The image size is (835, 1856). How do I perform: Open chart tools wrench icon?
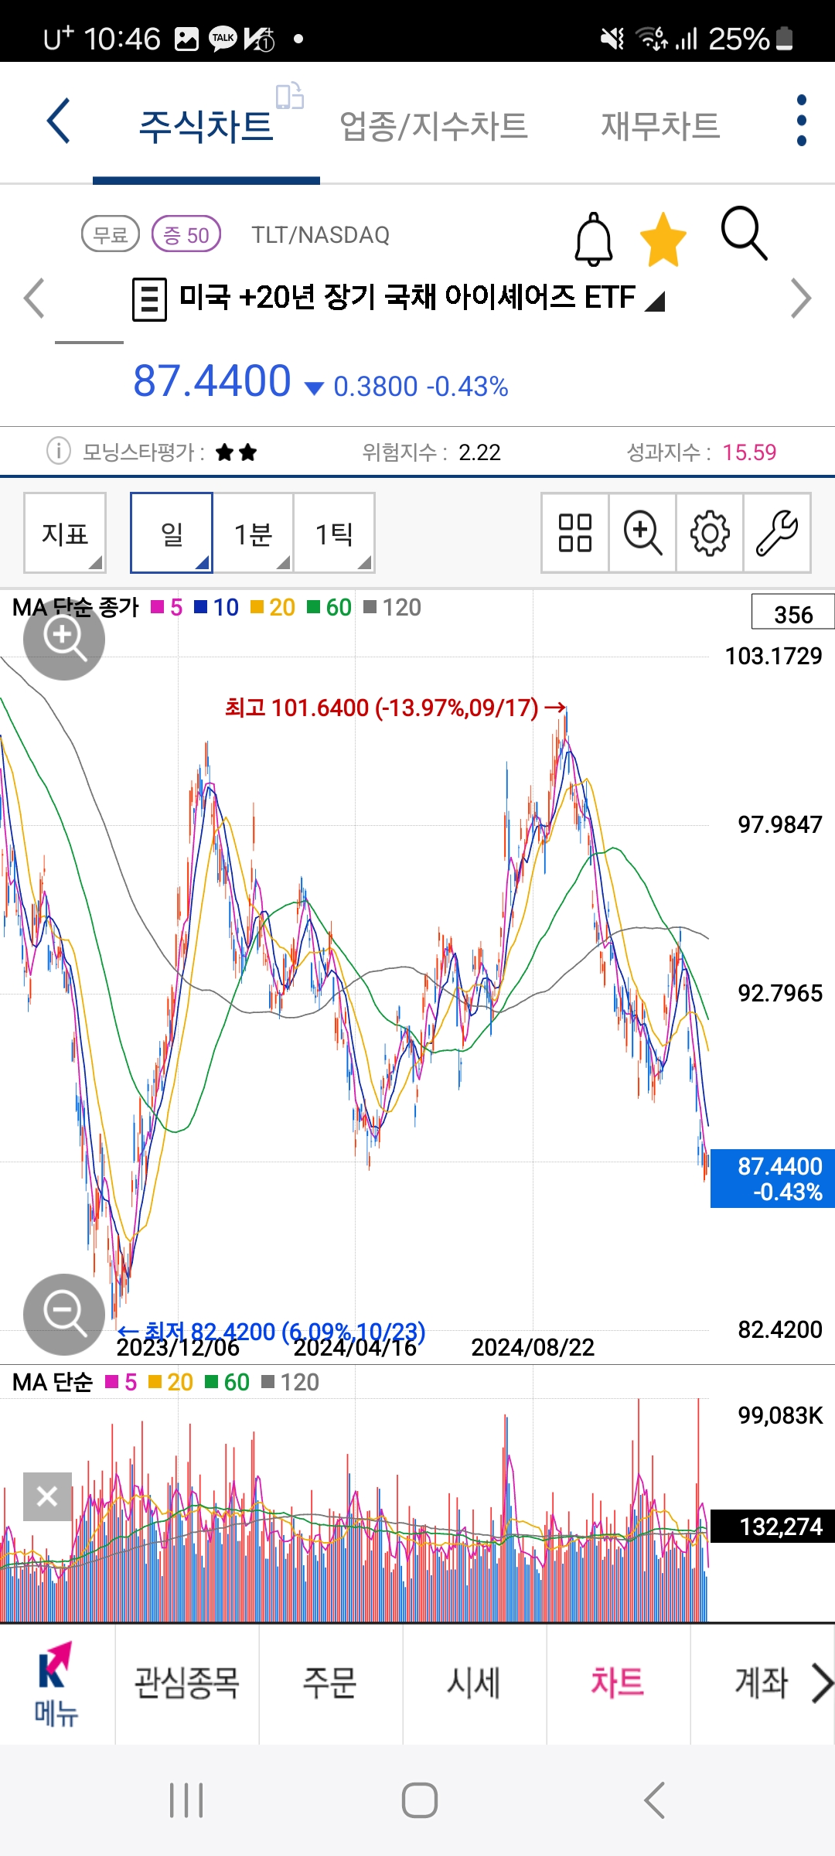(x=777, y=533)
